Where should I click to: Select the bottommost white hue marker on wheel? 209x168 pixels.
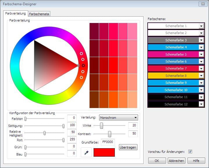click(x=81, y=77)
